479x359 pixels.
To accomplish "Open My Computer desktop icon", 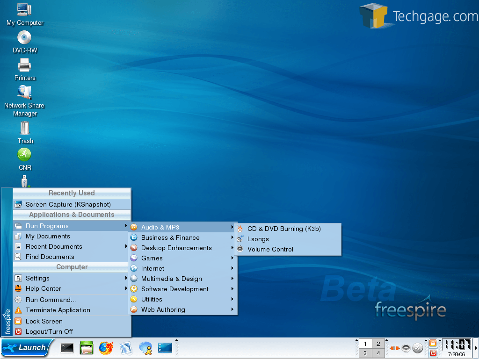I will pyautogui.click(x=25, y=14).
